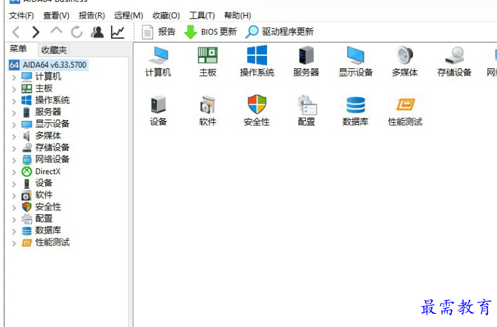Screen dimensions: 497x327
Task: Select 主板 in the tree
Action: pos(44,88)
